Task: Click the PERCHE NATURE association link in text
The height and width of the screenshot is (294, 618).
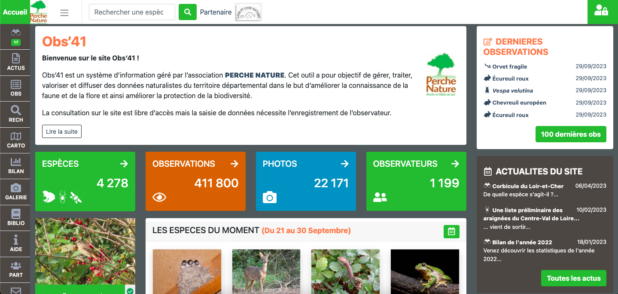Action: 255,75
